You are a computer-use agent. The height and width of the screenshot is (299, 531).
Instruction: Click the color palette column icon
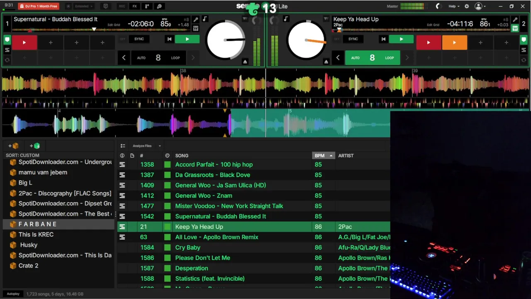pyautogui.click(x=167, y=156)
